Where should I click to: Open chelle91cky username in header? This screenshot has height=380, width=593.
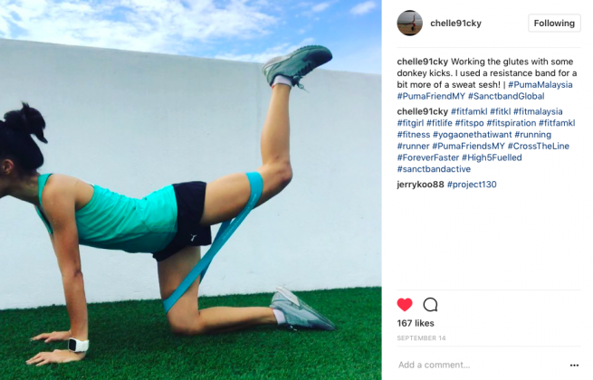click(x=455, y=23)
